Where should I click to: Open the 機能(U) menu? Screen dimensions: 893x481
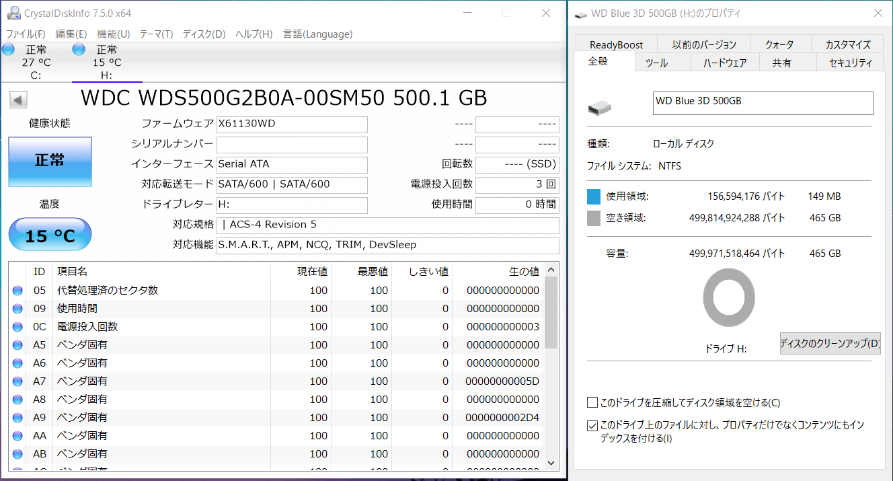pos(114,34)
